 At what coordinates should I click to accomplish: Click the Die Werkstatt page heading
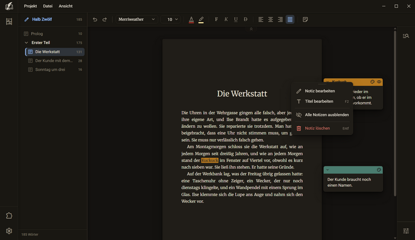[242, 94]
